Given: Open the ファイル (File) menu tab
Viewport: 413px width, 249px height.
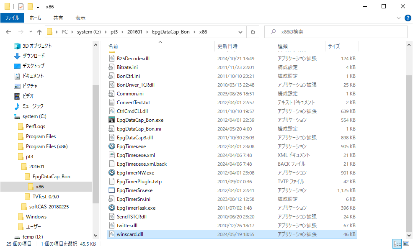Looking at the screenshot, I should click(12, 18).
